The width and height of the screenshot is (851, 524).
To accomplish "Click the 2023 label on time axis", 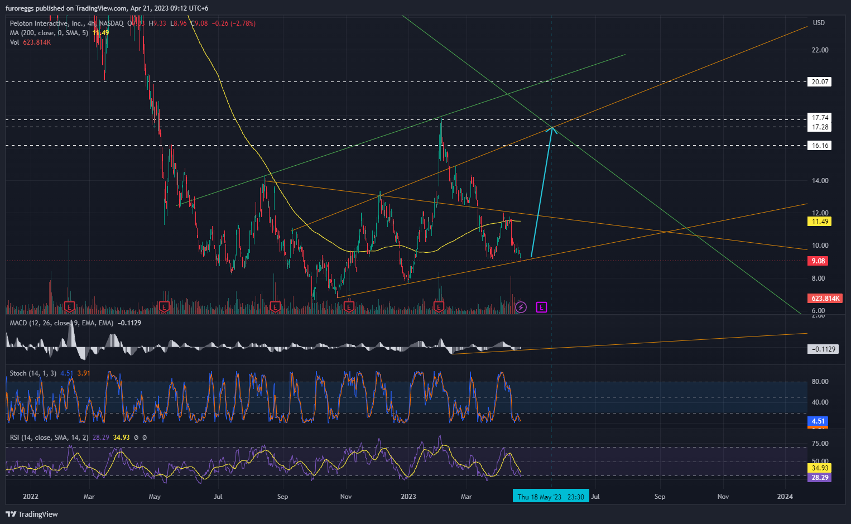I will point(408,497).
